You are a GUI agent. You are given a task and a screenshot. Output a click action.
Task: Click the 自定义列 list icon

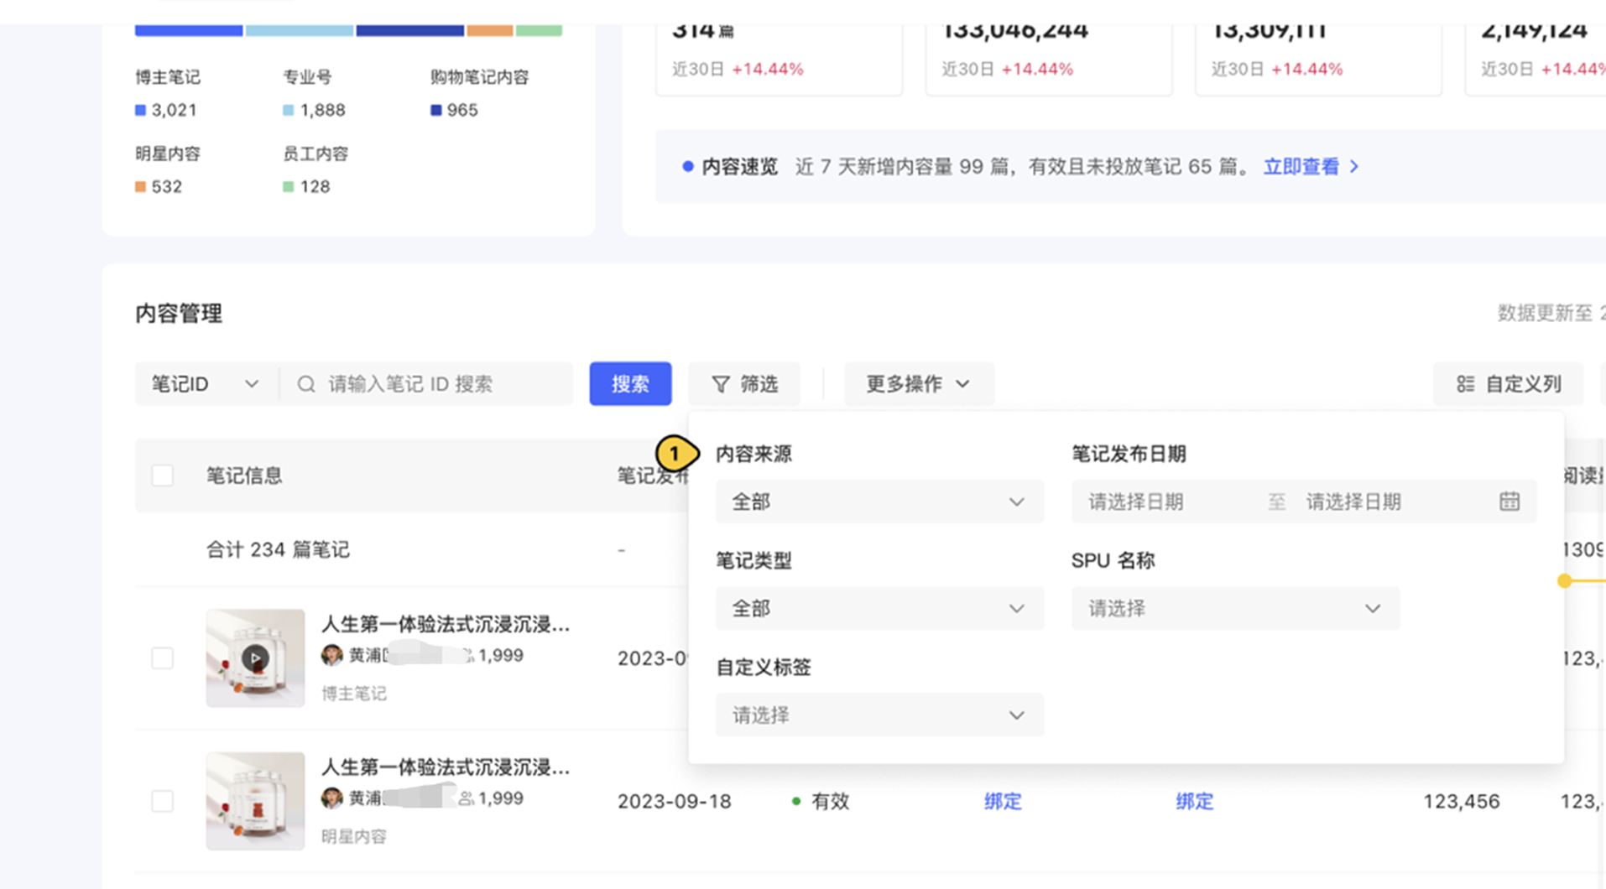point(1465,384)
